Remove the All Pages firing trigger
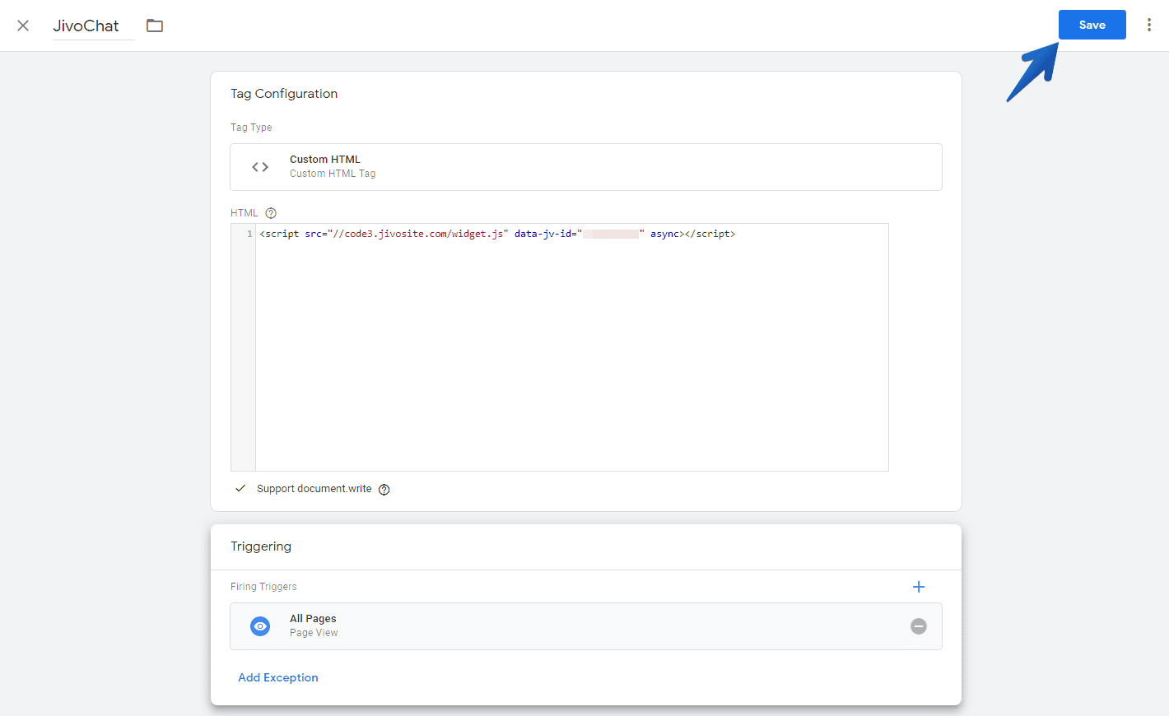This screenshot has height=716, width=1169. tap(919, 626)
